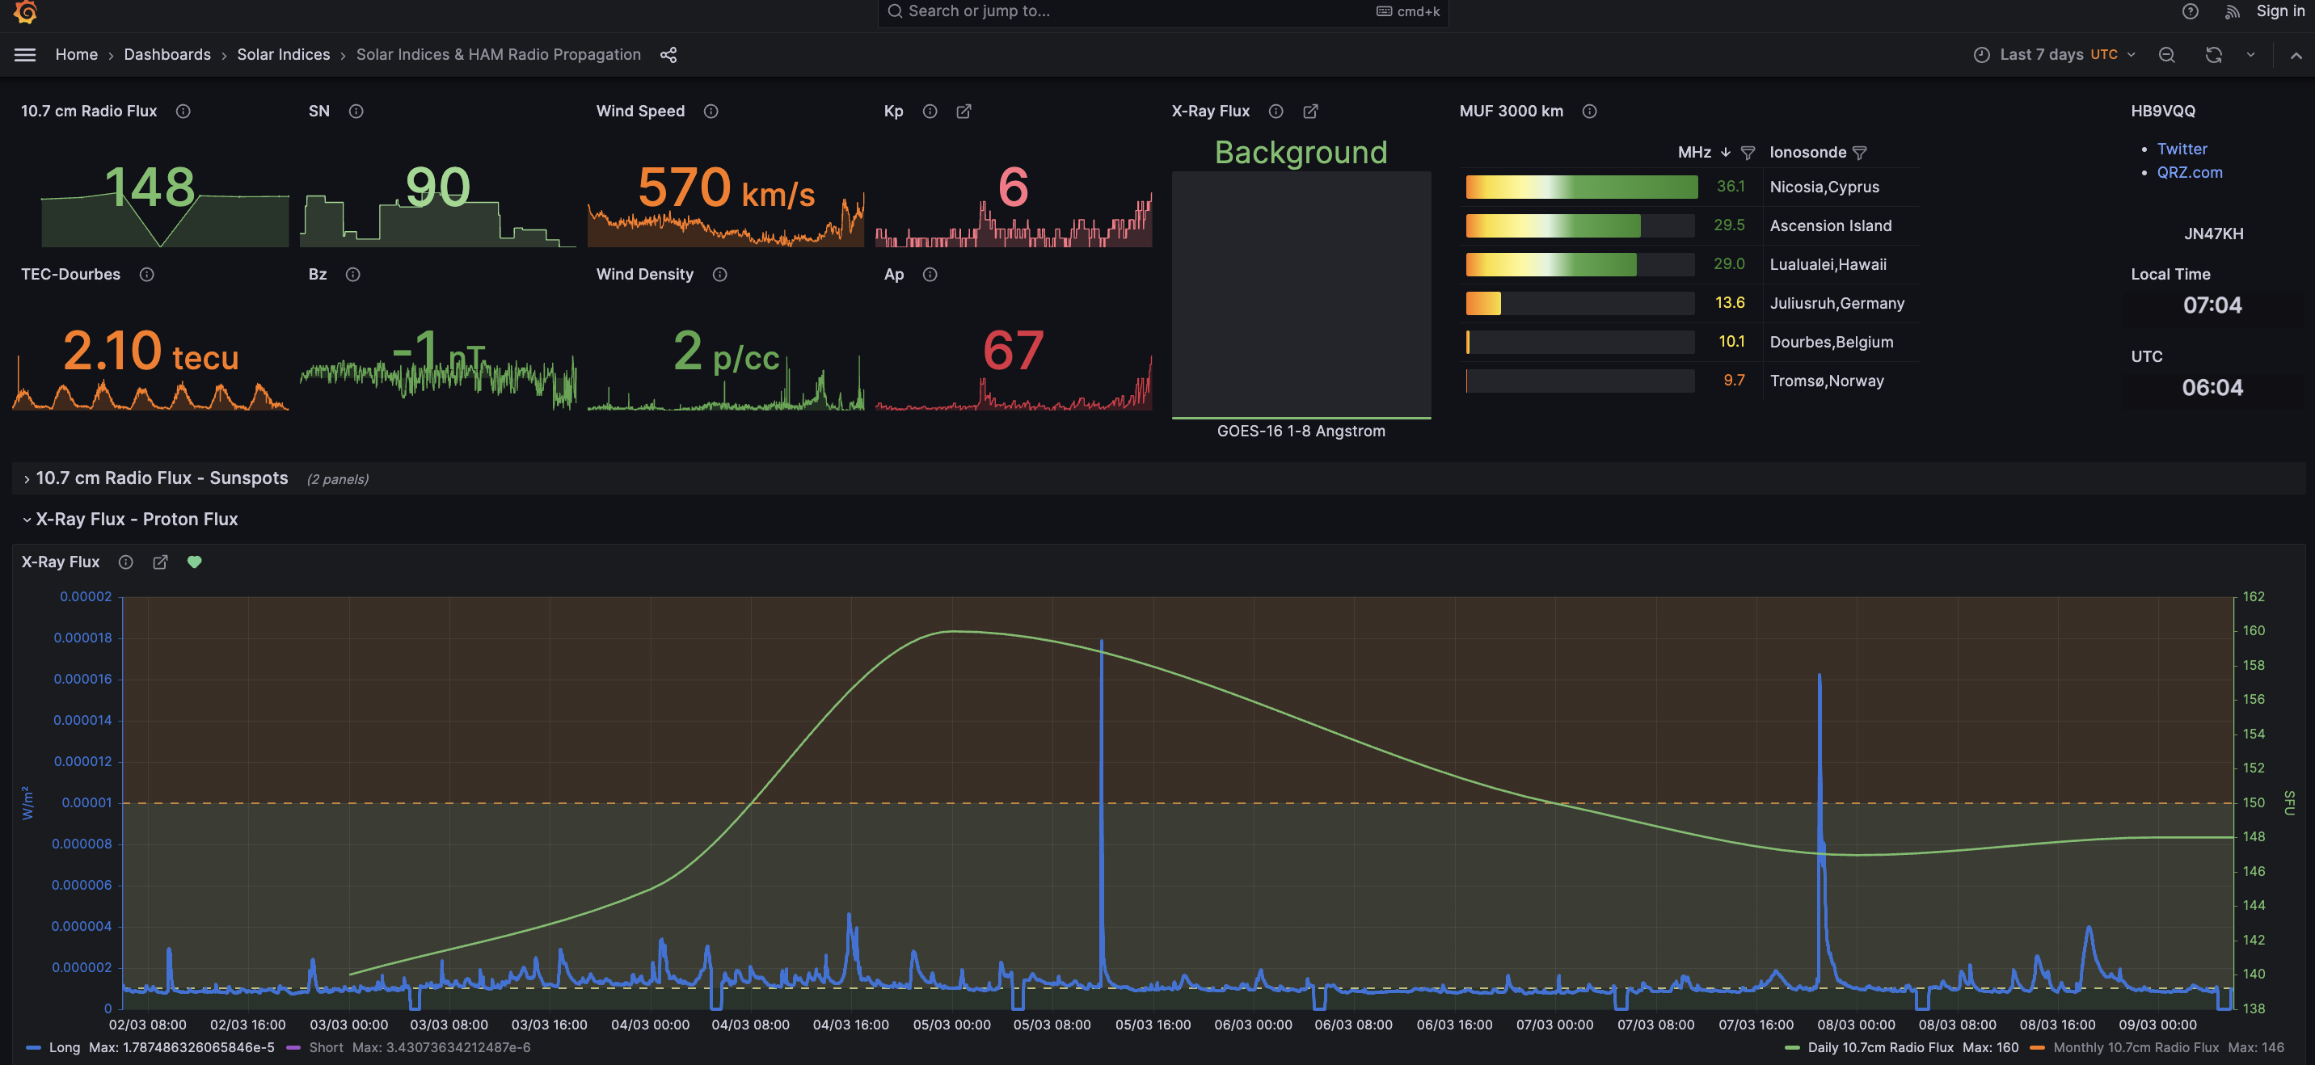Open the Twitter link
The height and width of the screenshot is (1065, 2315).
coord(2182,149)
